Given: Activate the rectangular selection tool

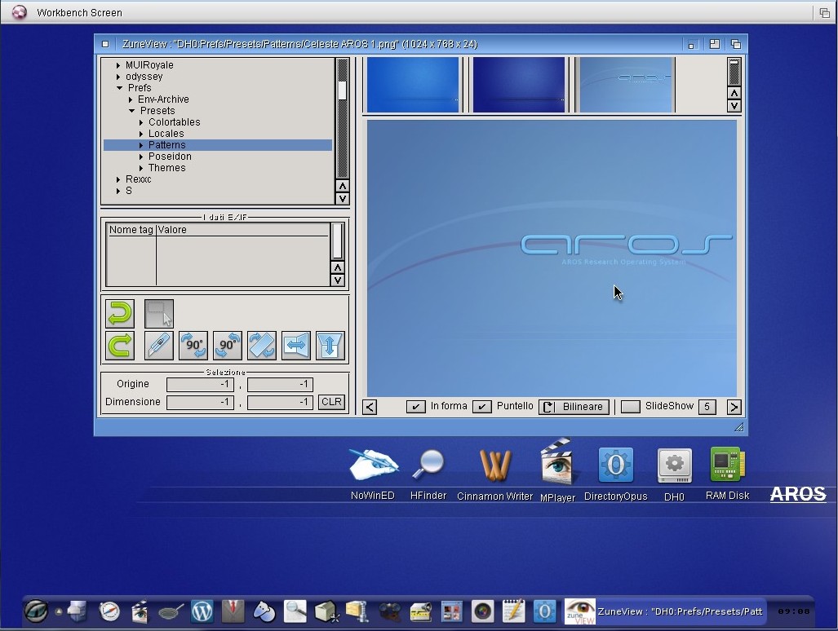Looking at the screenshot, I should pos(159,313).
